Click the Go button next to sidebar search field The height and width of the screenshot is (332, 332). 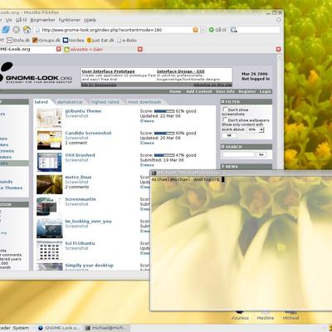261,154
